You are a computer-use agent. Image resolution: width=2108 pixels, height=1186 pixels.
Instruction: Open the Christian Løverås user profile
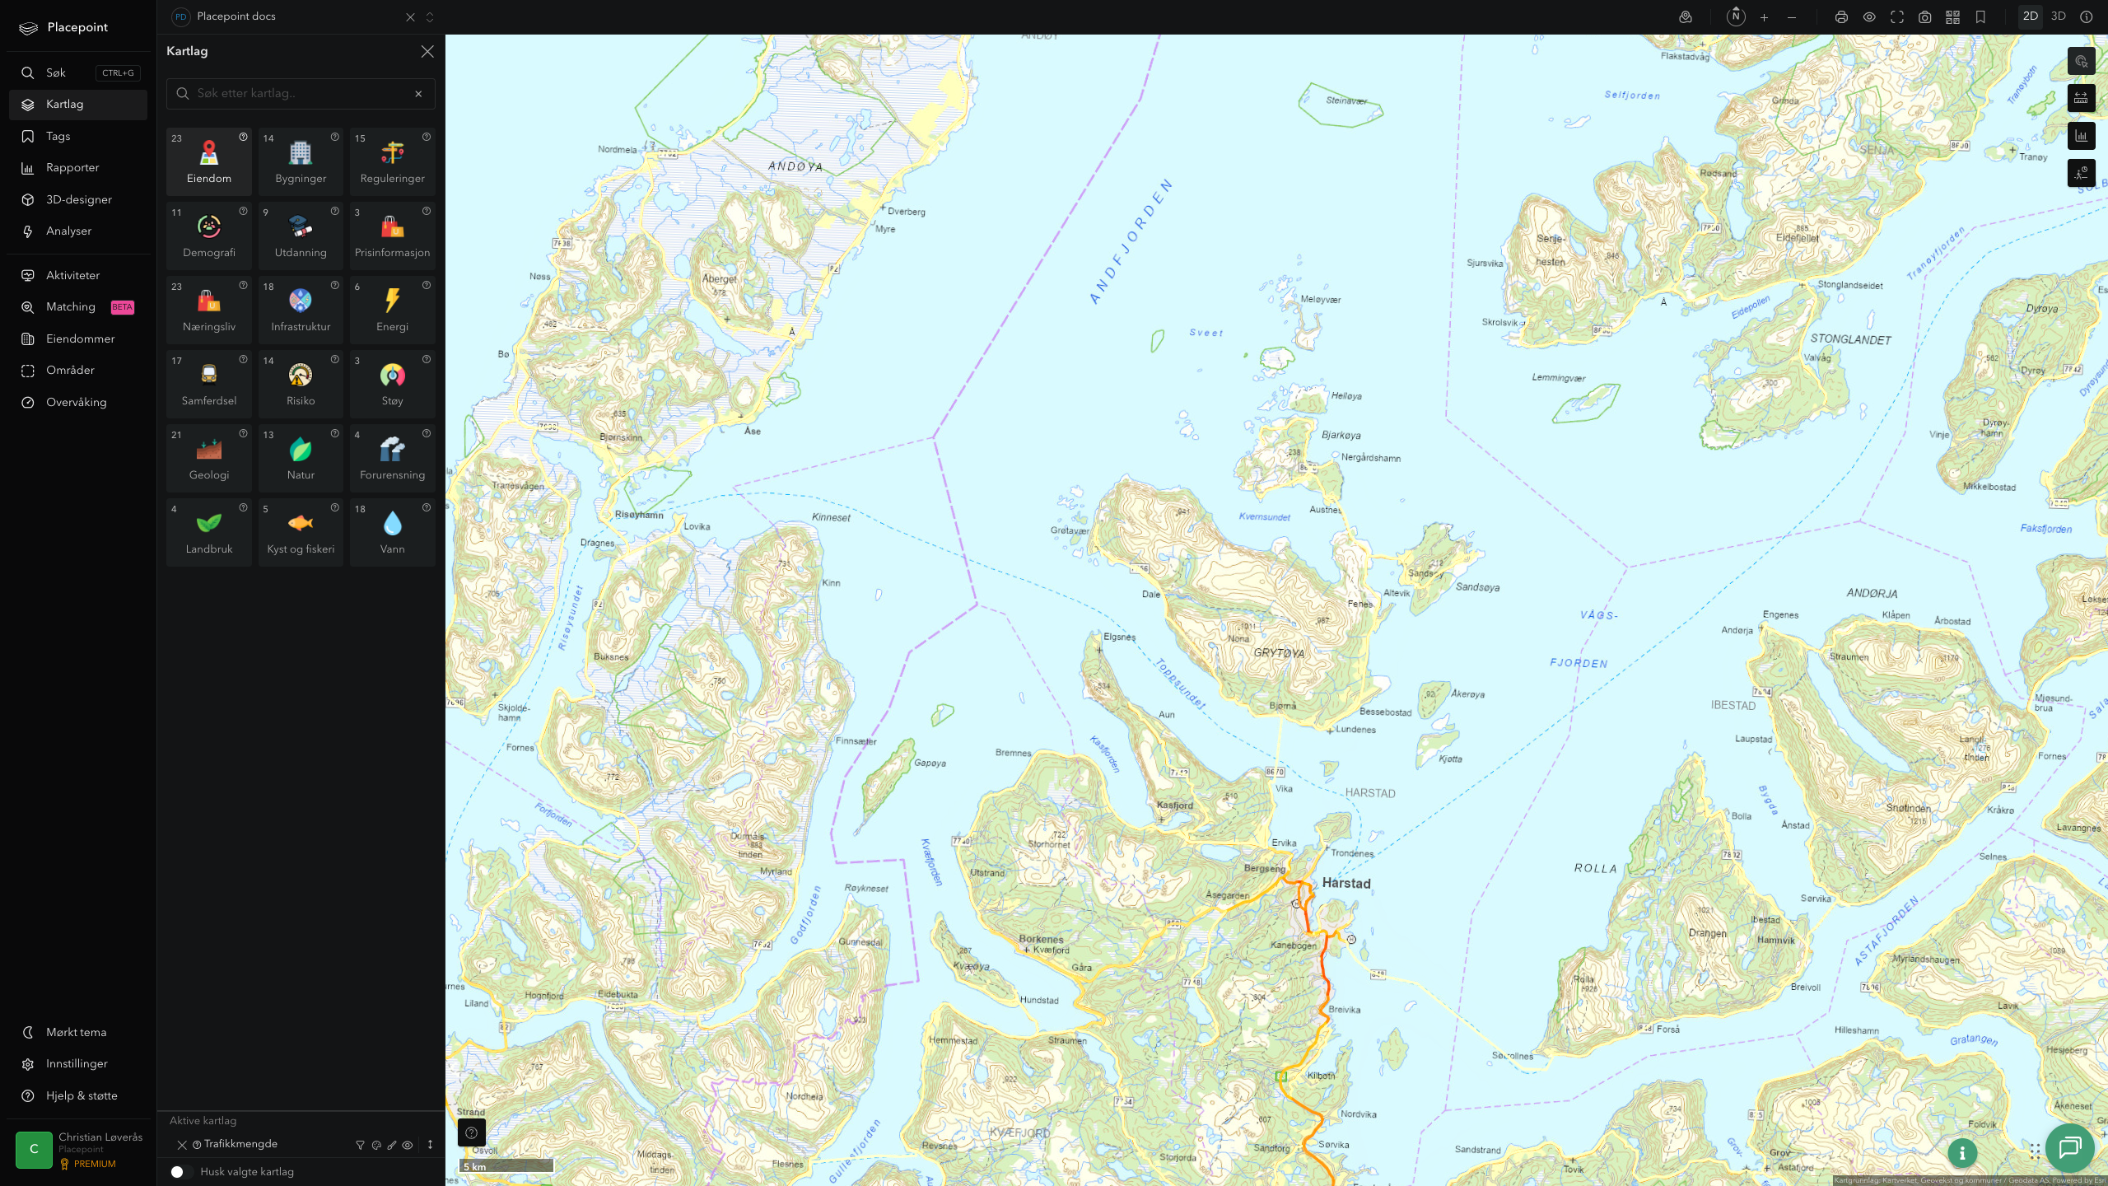(78, 1150)
